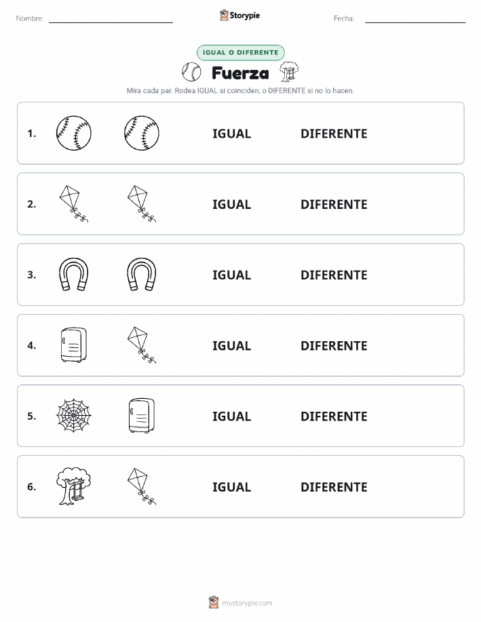
Task: Click the second baseball in row 1
Action: [142, 133]
